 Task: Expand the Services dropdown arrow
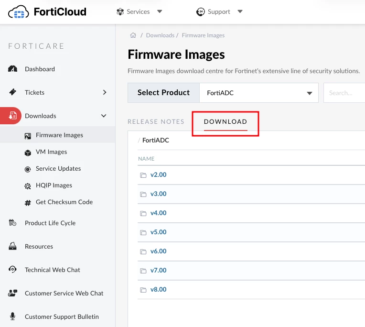point(160,11)
